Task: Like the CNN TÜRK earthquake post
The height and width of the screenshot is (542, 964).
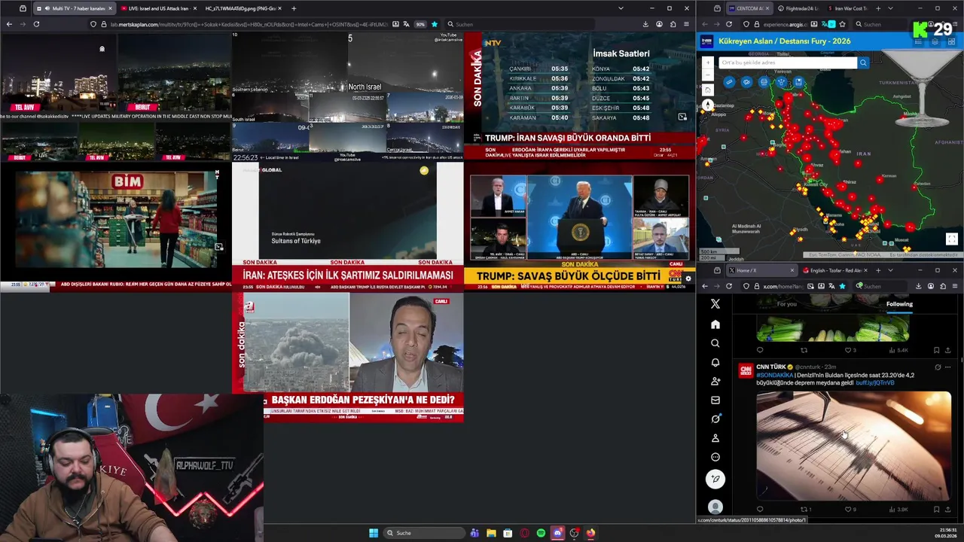Action: [848, 510]
